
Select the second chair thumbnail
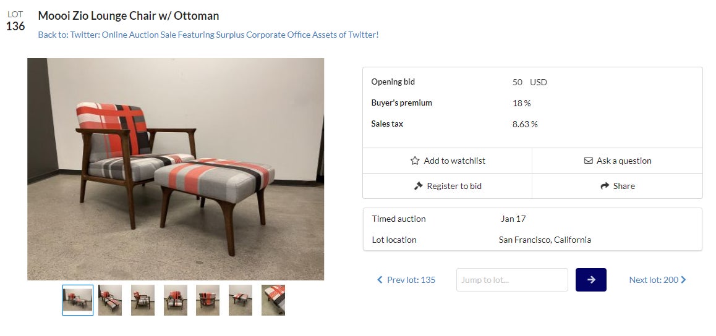click(110, 300)
